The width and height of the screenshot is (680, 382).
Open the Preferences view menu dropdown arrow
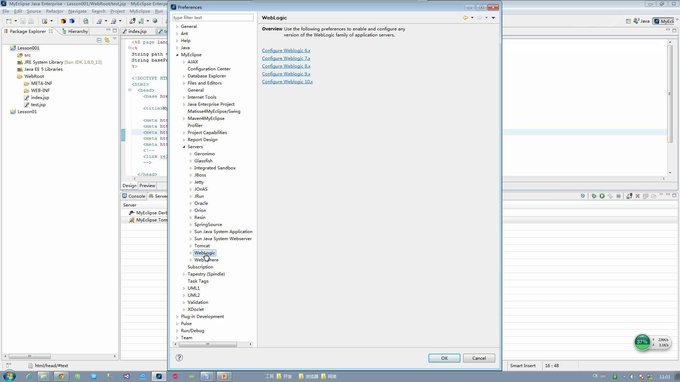click(x=493, y=18)
